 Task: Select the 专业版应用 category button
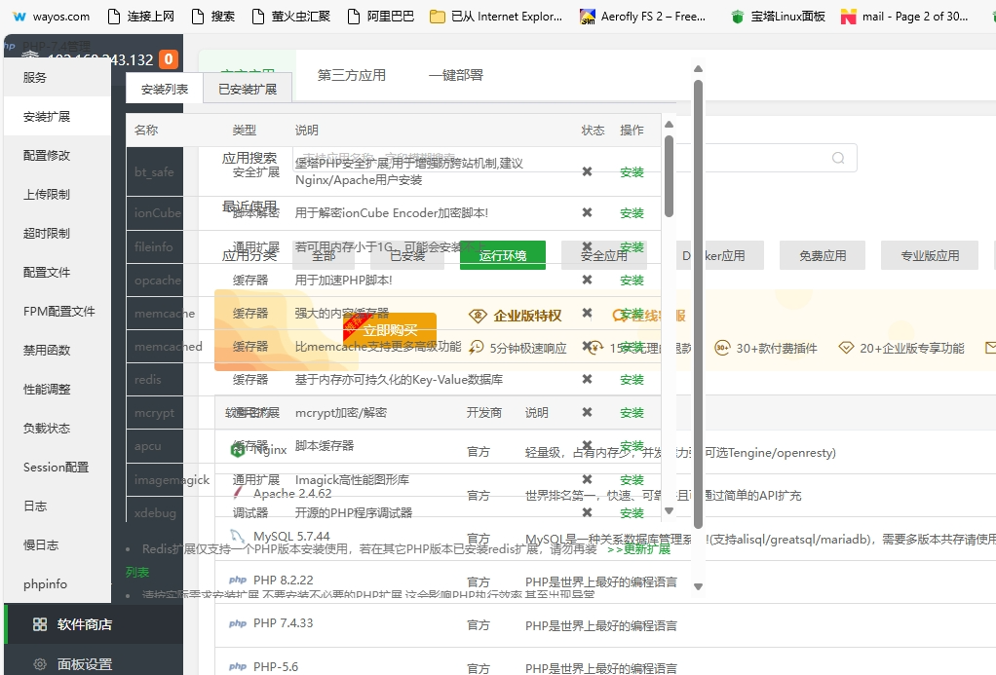coord(930,255)
